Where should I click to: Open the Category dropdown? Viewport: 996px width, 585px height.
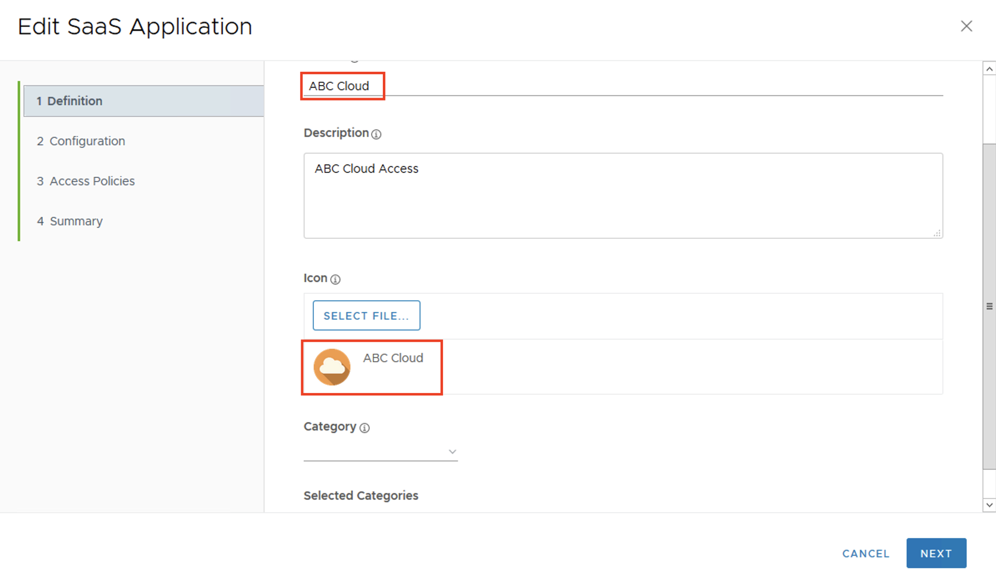pos(380,451)
